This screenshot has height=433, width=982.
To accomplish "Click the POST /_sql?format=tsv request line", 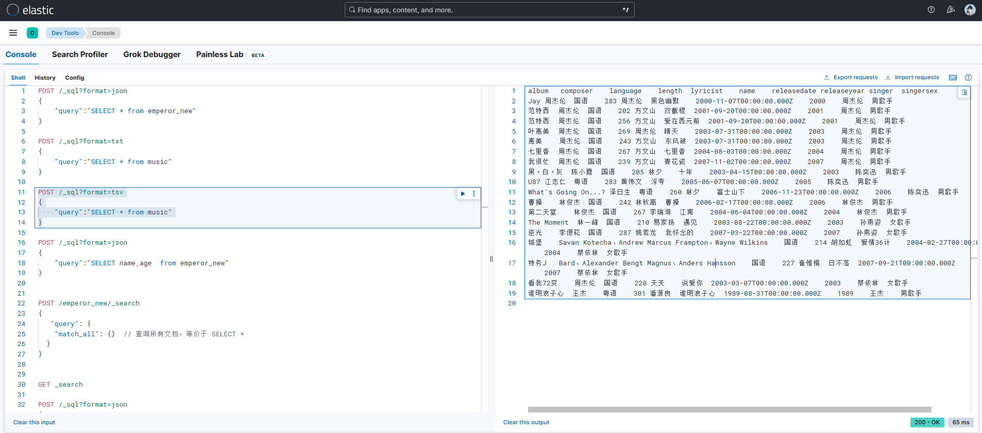I will [x=80, y=192].
